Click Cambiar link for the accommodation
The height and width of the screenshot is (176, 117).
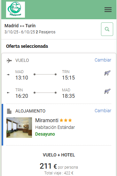click(103, 111)
